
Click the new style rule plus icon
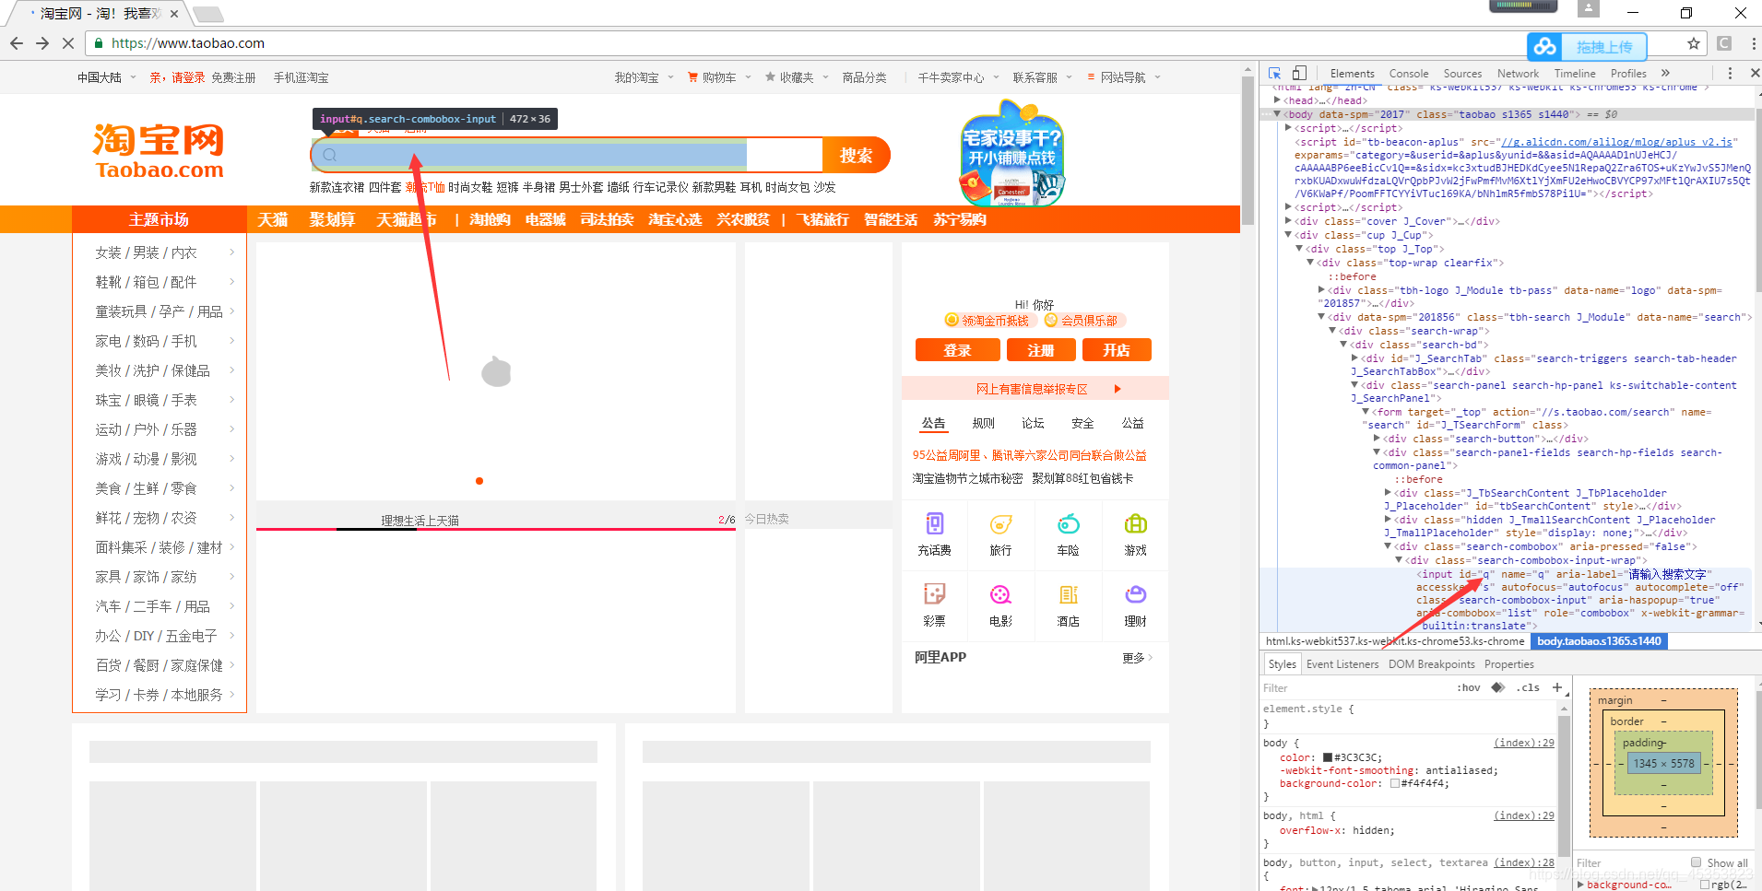click(x=1556, y=687)
